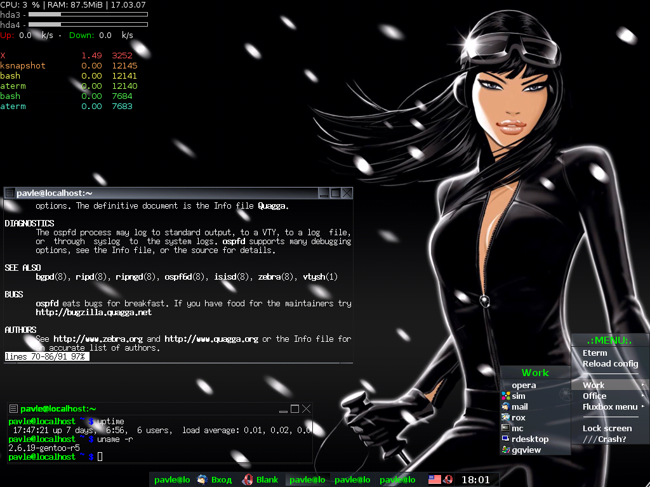This screenshot has width=650, height=487.
Task: Select Reload config in the menu
Action: click(x=610, y=363)
